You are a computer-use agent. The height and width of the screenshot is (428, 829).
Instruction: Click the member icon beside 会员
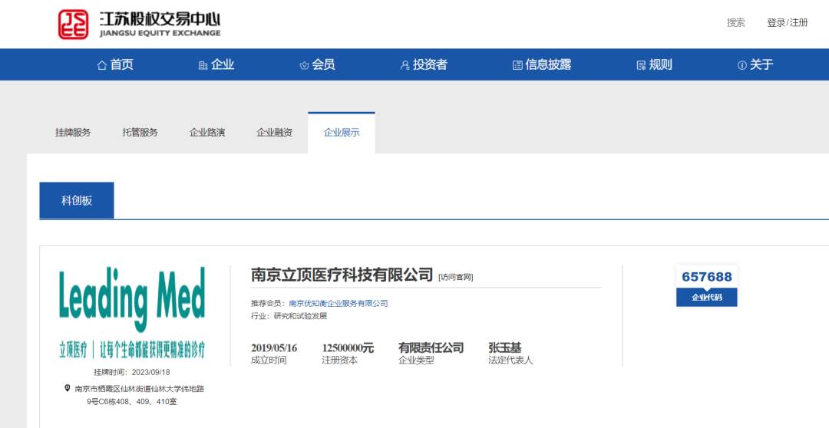pos(304,65)
